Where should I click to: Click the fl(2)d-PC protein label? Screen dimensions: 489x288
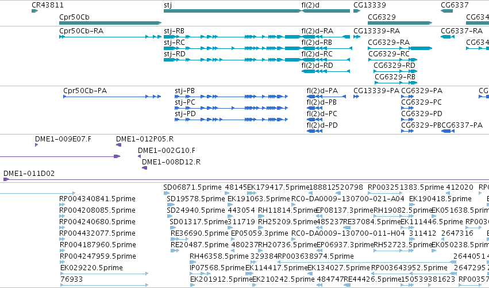point(322,114)
